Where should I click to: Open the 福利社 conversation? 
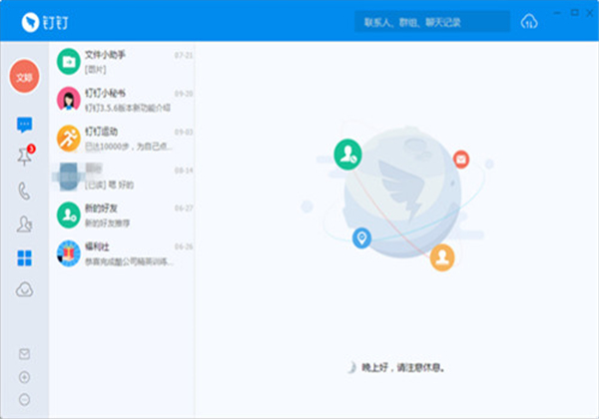[122, 253]
